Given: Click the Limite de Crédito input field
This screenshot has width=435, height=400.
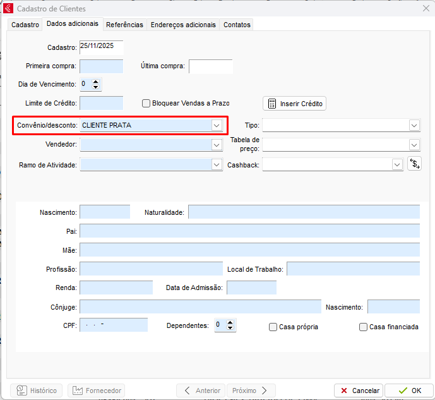Looking at the screenshot, I should coord(101,103).
